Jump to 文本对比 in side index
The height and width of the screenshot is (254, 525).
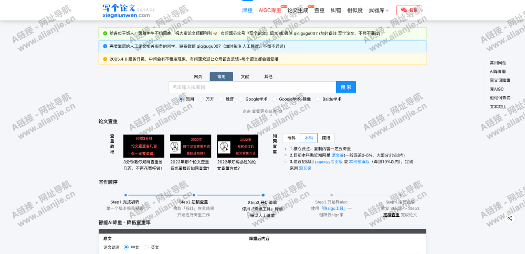[x=498, y=107]
